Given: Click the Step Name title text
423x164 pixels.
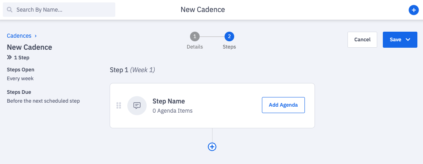Looking at the screenshot, I should tap(169, 101).
